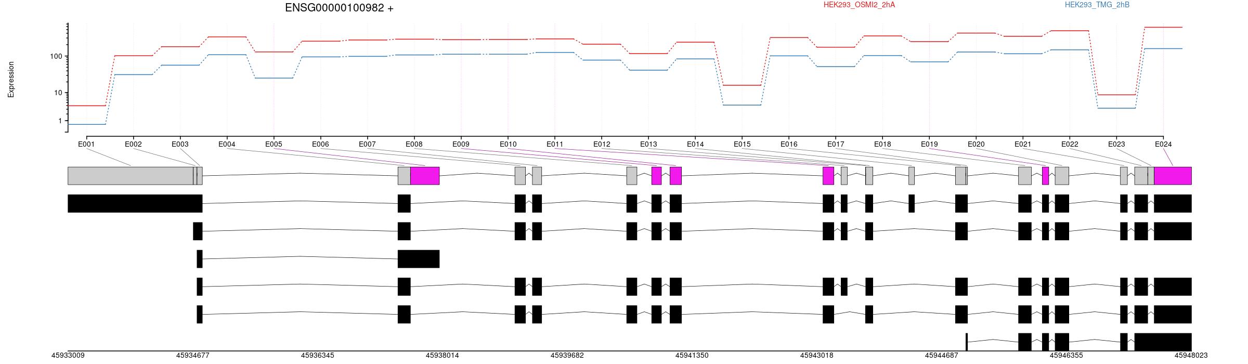Select the HEK293_TMG_2hB blue legend label
Image resolution: width=1248 pixels, height=364 pixels.
(1097, 5)
